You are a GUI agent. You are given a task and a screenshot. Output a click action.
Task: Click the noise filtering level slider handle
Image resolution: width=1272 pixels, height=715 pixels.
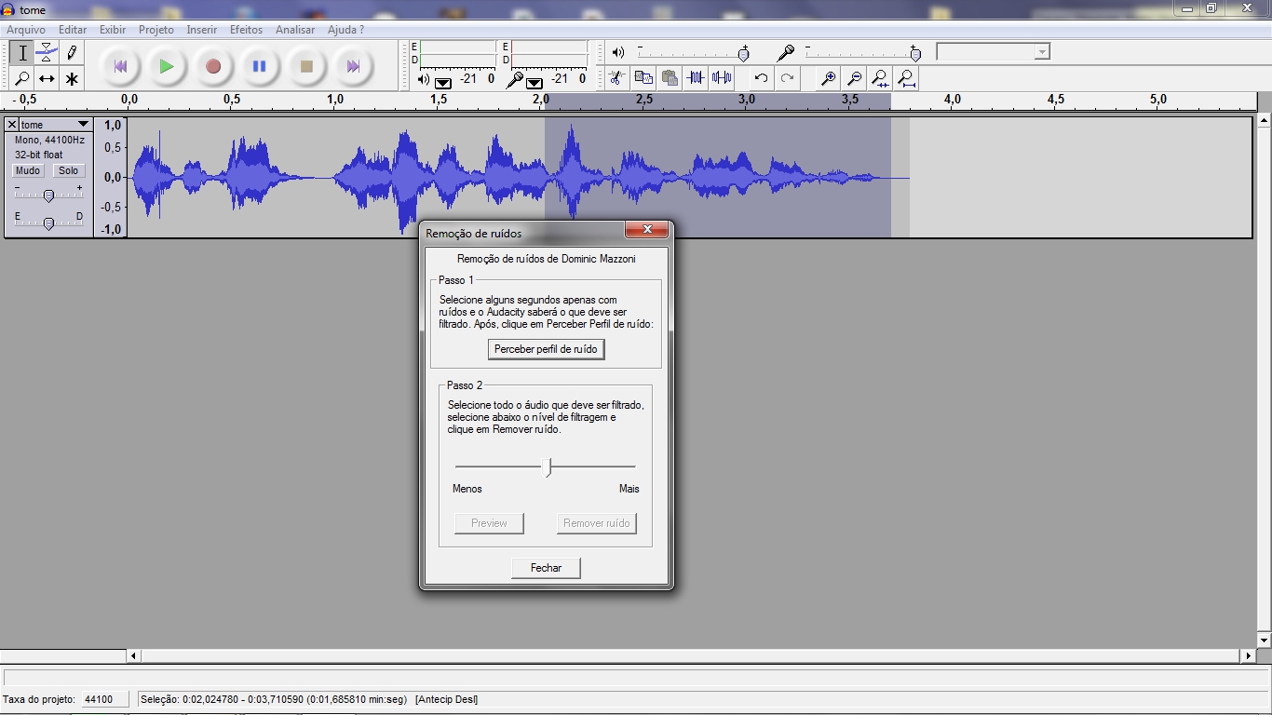tap(548, 466)
